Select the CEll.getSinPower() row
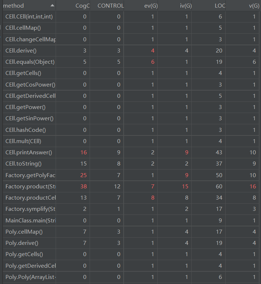Image resolution: width=261 pixels, height=284 pixels. [131, 118]
